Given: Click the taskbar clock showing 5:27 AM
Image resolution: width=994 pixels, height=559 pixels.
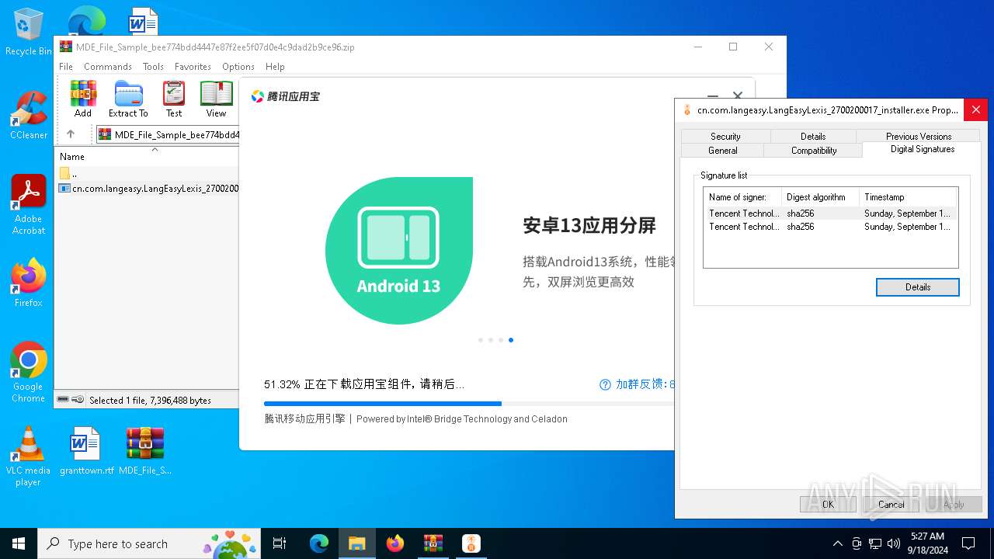Looking at the screenshot, I should point(928,543).
